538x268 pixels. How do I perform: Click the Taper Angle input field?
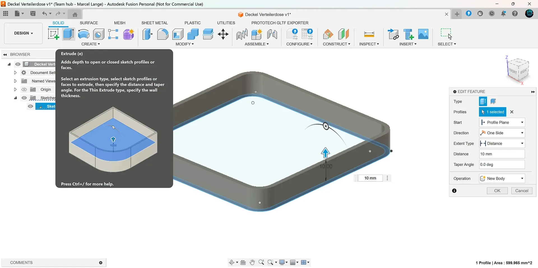502,165
